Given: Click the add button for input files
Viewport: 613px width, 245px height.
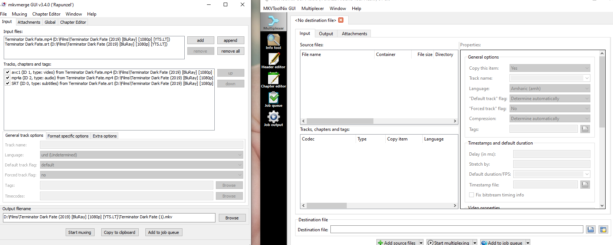Looking at the screenshot, I should point(201,40).
